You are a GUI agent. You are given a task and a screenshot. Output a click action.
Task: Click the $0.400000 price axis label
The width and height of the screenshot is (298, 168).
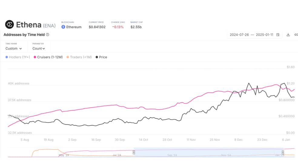click(286, 116)
